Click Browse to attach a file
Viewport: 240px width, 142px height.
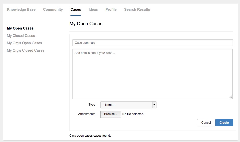(x=111, y=114)
